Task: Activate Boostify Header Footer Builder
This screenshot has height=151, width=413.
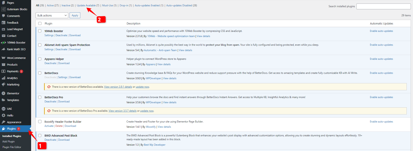Action: click(49, 126)
